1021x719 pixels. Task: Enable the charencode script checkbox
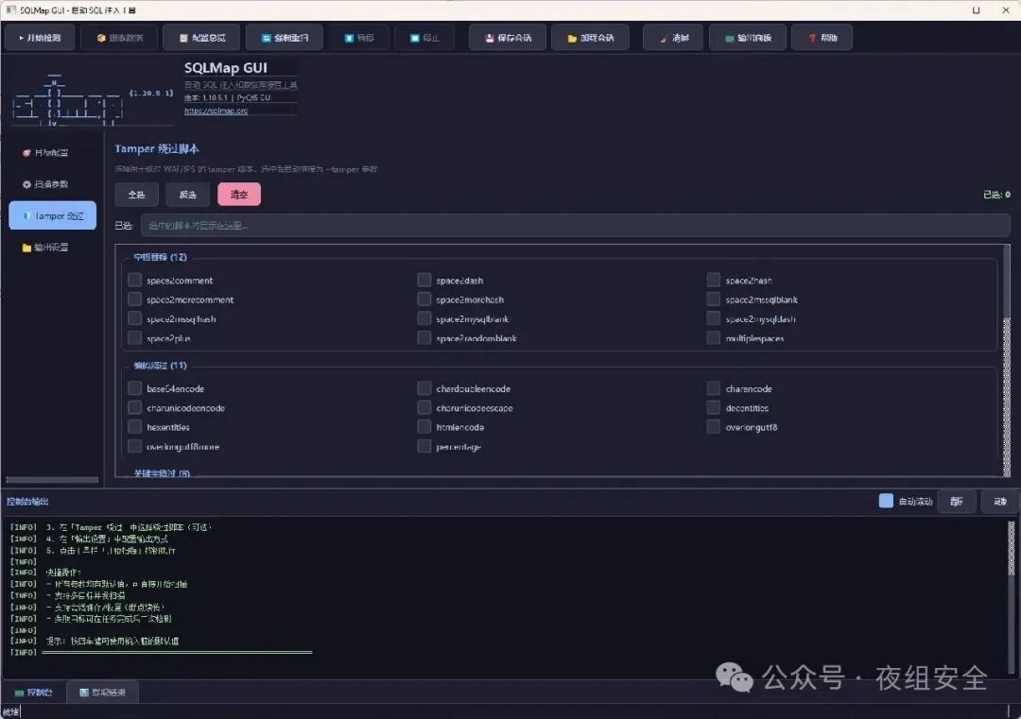(x=714, y=388)
